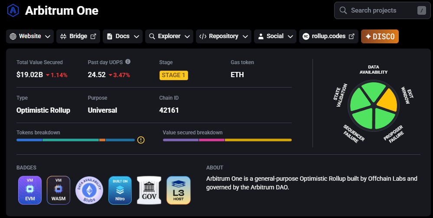433x218 pixels.
Task: Click the Past day UOPS info icon
Action: (x=128, y=62)
